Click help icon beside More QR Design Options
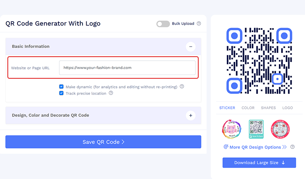Screen dimensions: 305x179 [x=293, y=147]
